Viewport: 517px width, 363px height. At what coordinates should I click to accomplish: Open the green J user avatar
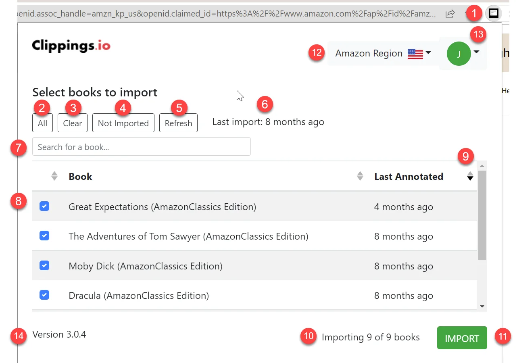click(459, 54)
